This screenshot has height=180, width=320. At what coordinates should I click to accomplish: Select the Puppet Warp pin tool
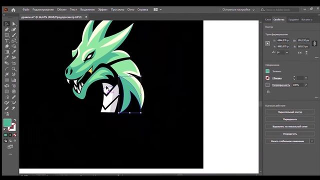(13, 108)
